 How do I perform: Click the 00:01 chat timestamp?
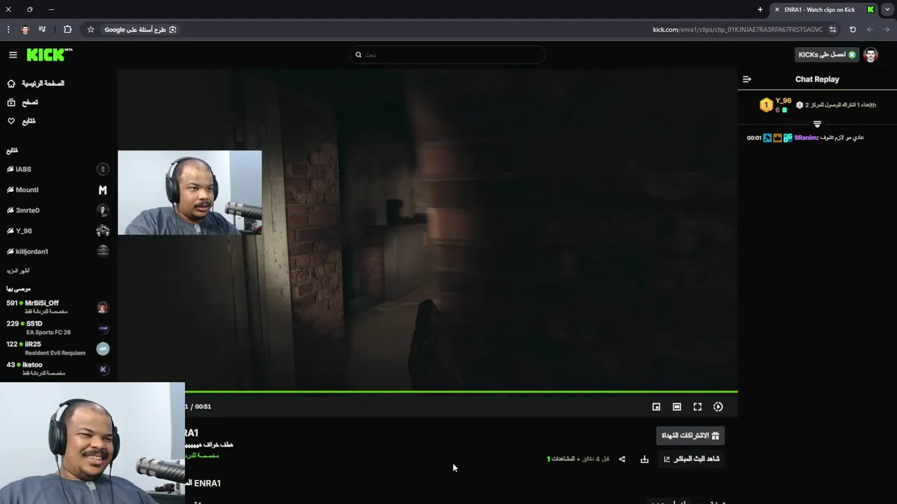[754, 138]
